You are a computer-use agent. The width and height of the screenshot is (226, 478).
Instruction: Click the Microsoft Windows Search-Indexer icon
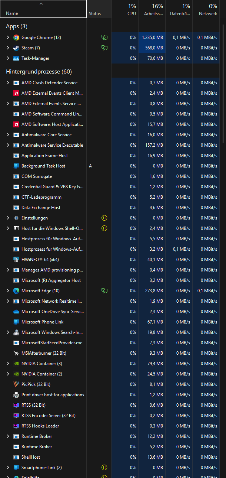16,332
